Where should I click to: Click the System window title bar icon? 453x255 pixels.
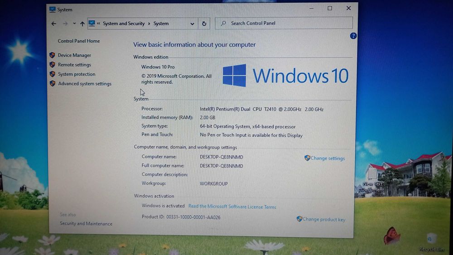(x=52, y=10)
